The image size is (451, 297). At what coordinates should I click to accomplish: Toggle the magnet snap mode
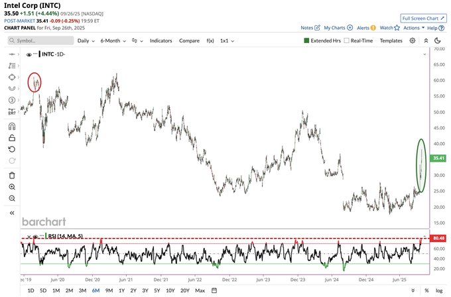point(12,127)
